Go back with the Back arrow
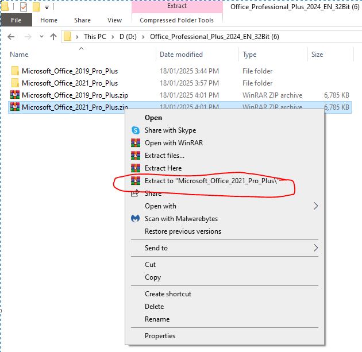This screenshot has height=352, width=362. coord(11,37)
